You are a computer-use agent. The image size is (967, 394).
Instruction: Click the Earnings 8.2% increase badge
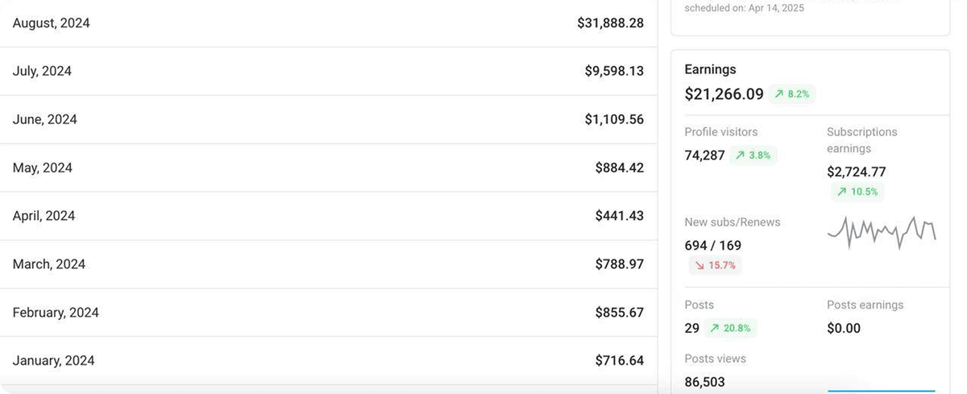[792, 94]
